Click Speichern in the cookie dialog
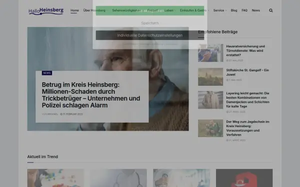Screen dimensions: 300x187 coord(150,23)
